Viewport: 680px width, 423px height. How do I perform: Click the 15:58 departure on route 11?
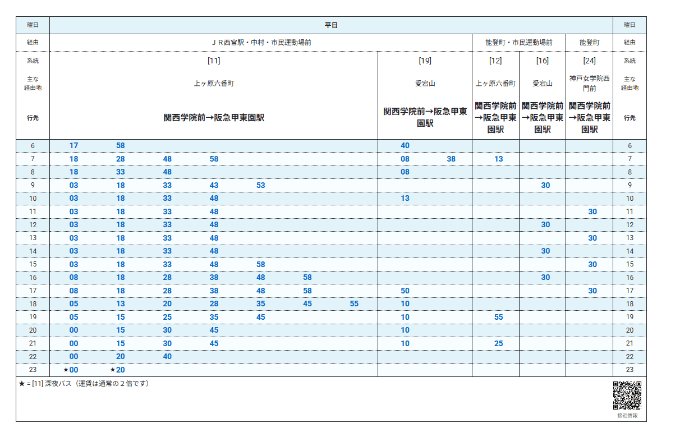tap(260, 264)
